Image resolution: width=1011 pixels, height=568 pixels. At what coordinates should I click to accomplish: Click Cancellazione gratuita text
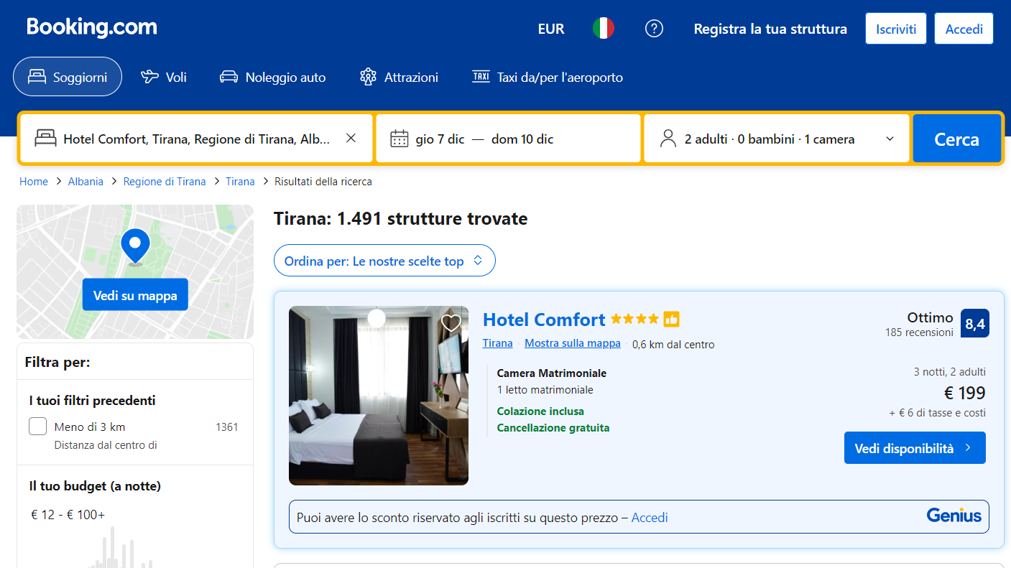point(553,428)
